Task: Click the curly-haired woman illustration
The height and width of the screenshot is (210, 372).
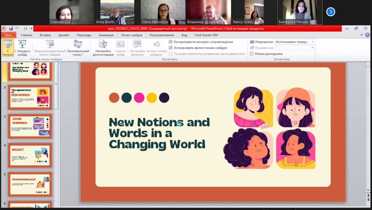Action: click(249, 148)
